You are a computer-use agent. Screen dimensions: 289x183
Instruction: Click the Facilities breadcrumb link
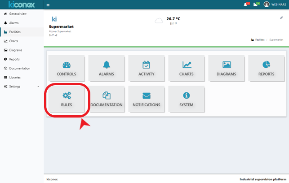[260, 40]
